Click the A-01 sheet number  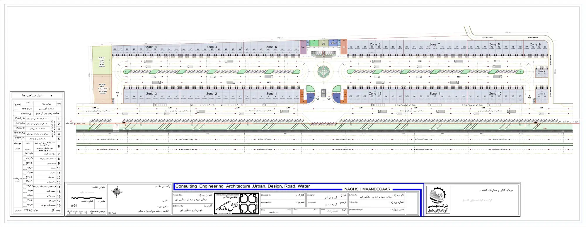pyautogui.click(x=74, y=206)
